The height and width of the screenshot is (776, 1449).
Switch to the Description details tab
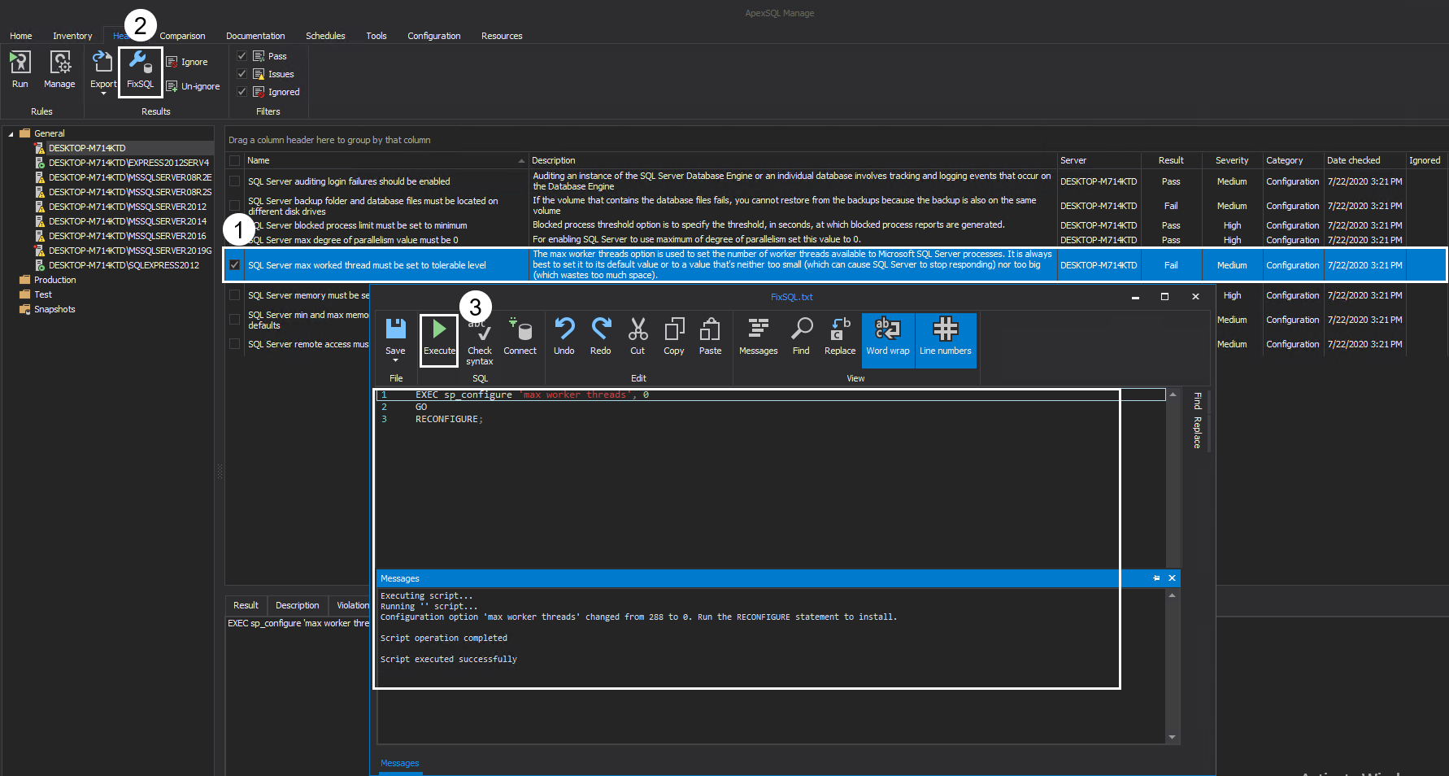[x=297, y=605]
